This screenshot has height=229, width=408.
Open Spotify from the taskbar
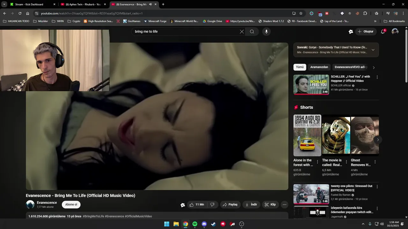coord(195,224)
